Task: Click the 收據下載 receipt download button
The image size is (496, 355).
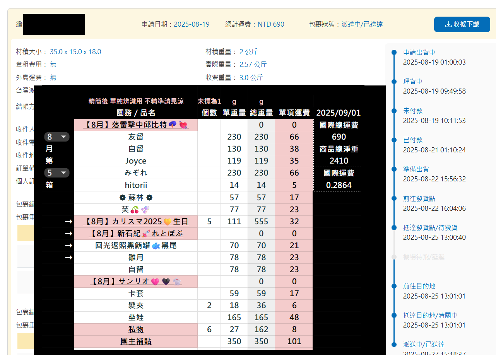Action: (x=462, y=24)
